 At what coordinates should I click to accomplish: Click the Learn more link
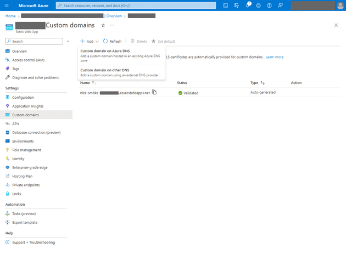[274, 57]
